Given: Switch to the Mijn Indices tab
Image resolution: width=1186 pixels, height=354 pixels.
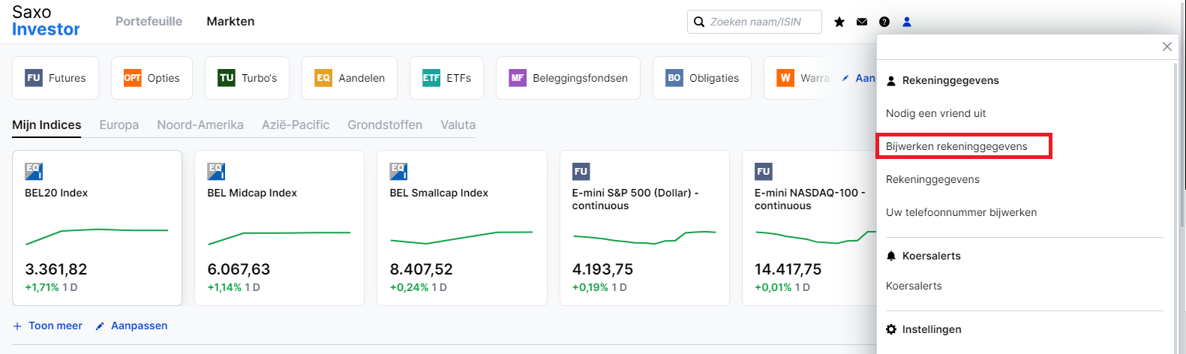Looking at the screenshot, I should (47, 125).
